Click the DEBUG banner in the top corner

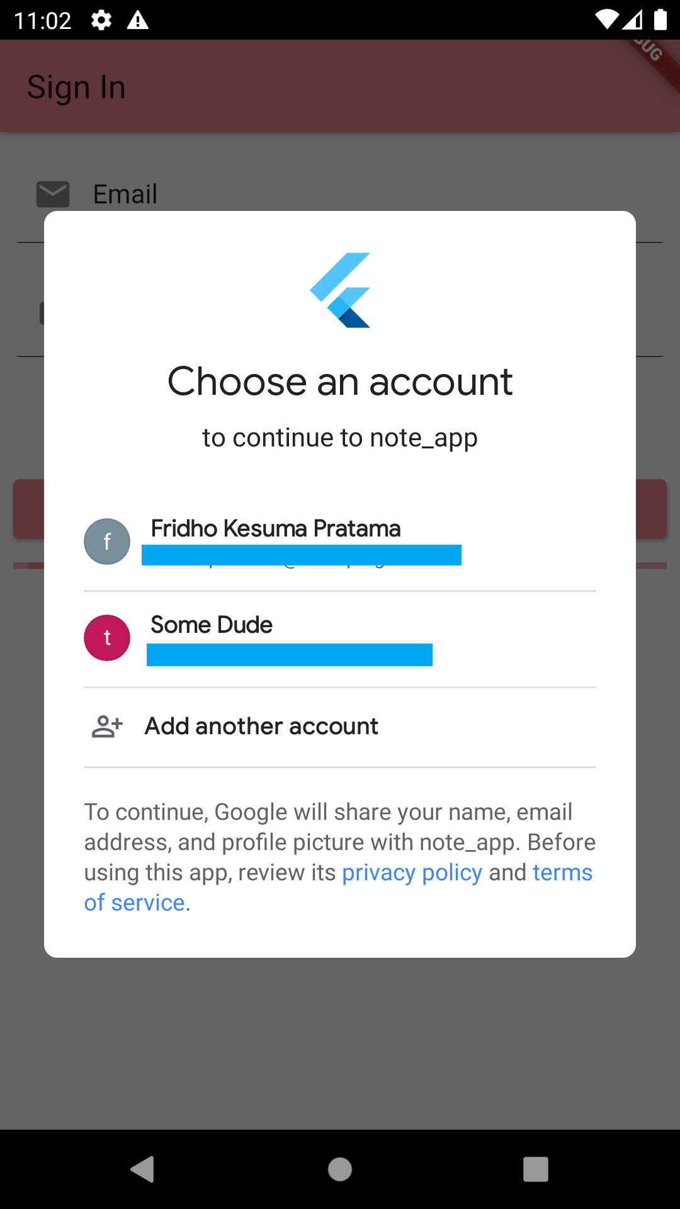pos(649,50)
